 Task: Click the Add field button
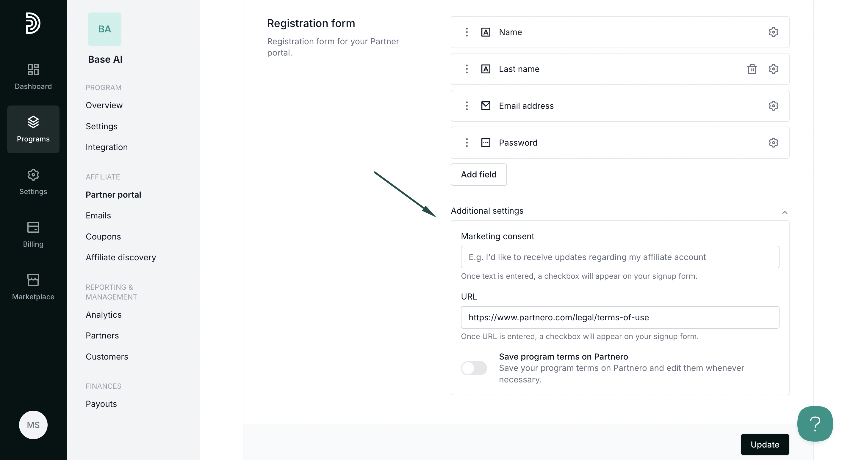point(478,174)
